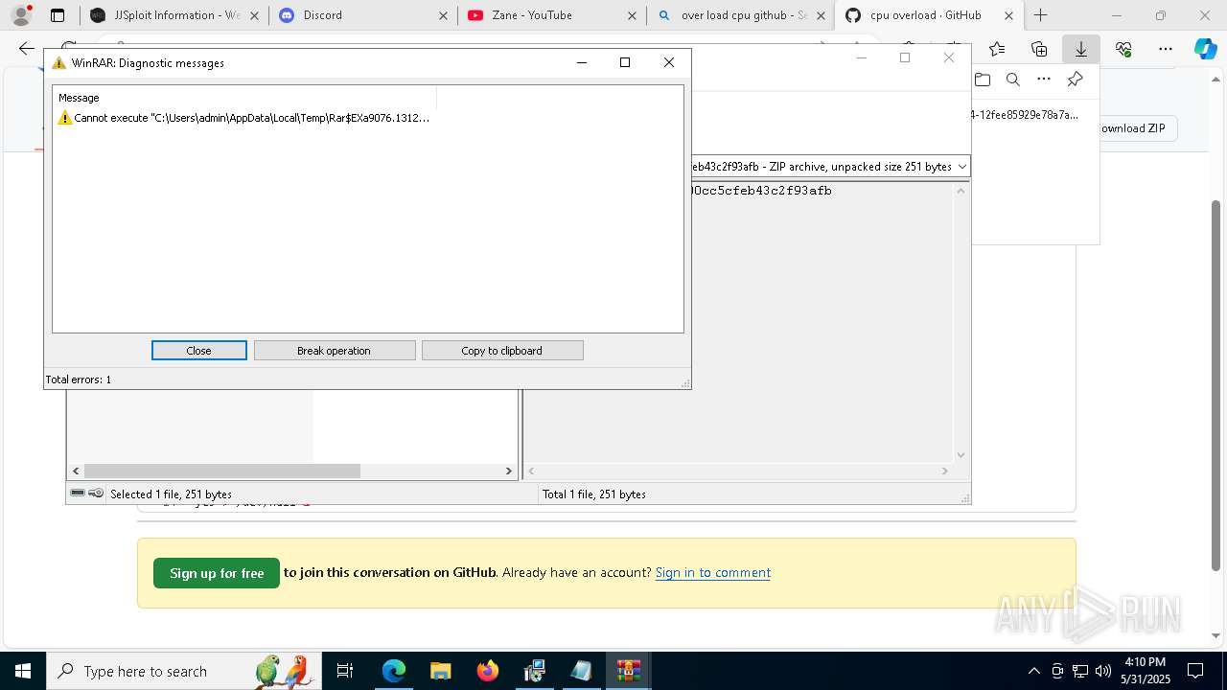The width and height of the screenshot is (1227, 690).
Task: Open WinRAR from the taskbar
Action: [x=629, y=671]
